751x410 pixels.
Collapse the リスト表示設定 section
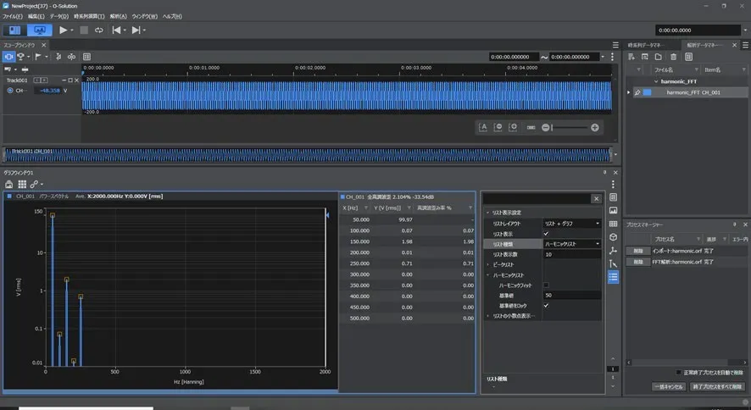click(488, 213)
